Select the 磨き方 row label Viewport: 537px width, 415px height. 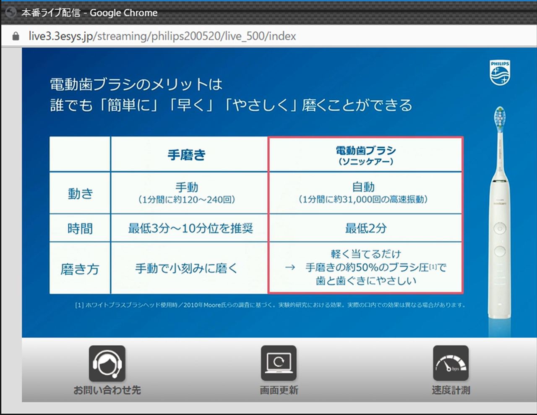point(80,269)
